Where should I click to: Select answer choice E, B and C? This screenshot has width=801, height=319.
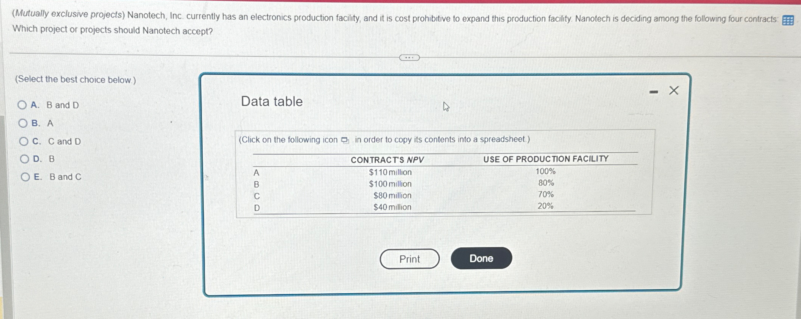25,176
